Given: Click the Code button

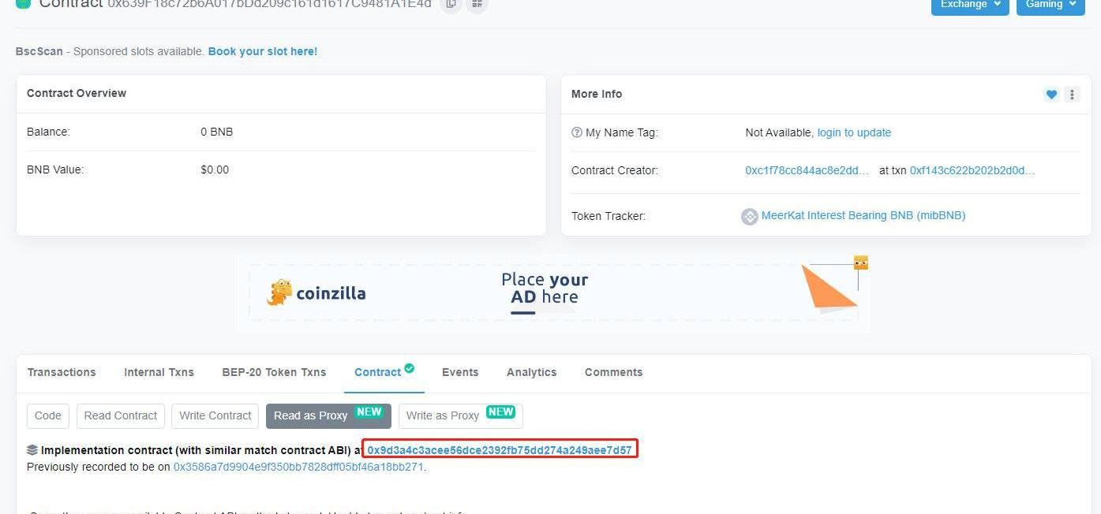Looking at the screenshot, I should click(x=48, y=415).
